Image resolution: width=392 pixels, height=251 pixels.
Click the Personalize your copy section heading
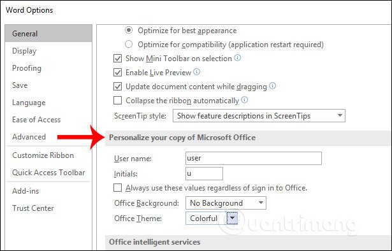click(182, 138)
